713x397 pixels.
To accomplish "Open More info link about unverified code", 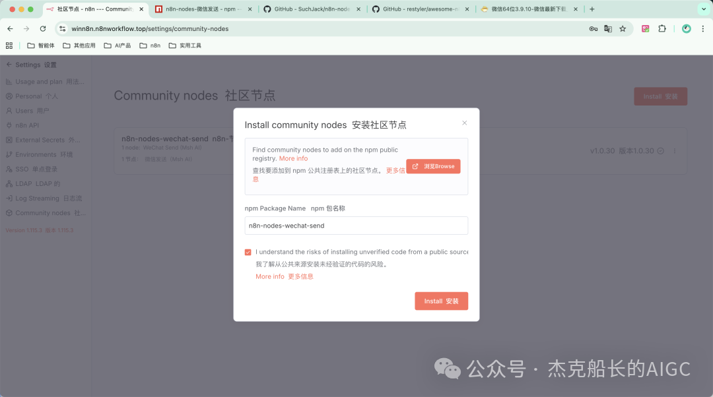I will tap(269, 276).
